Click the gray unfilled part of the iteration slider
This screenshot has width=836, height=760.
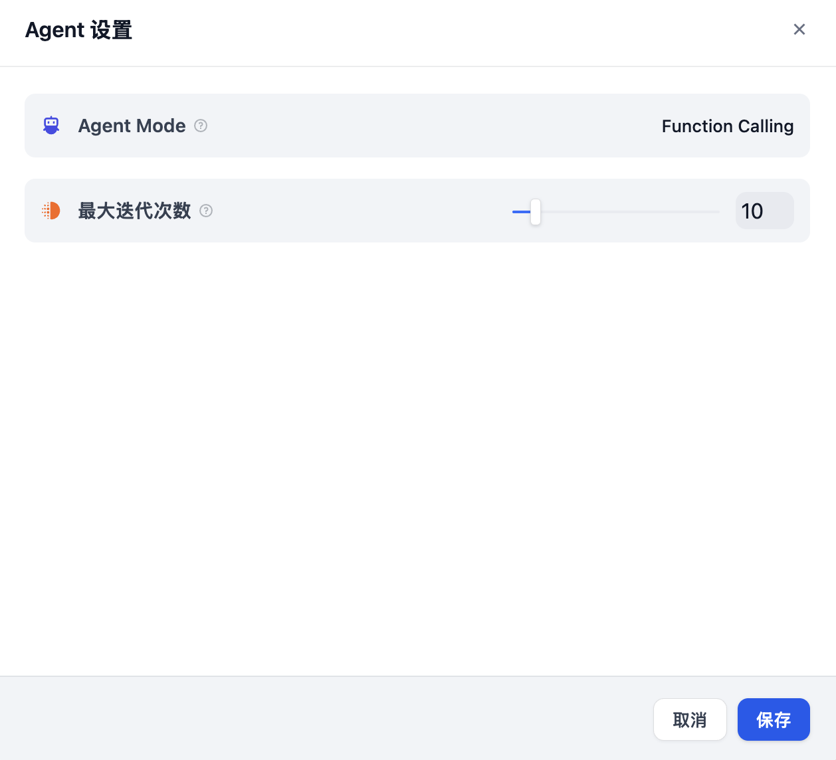coord(631,212)
